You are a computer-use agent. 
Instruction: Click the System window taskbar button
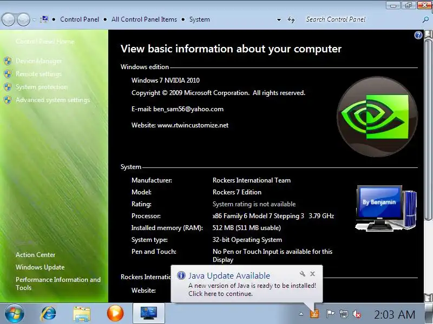(149, 314)
